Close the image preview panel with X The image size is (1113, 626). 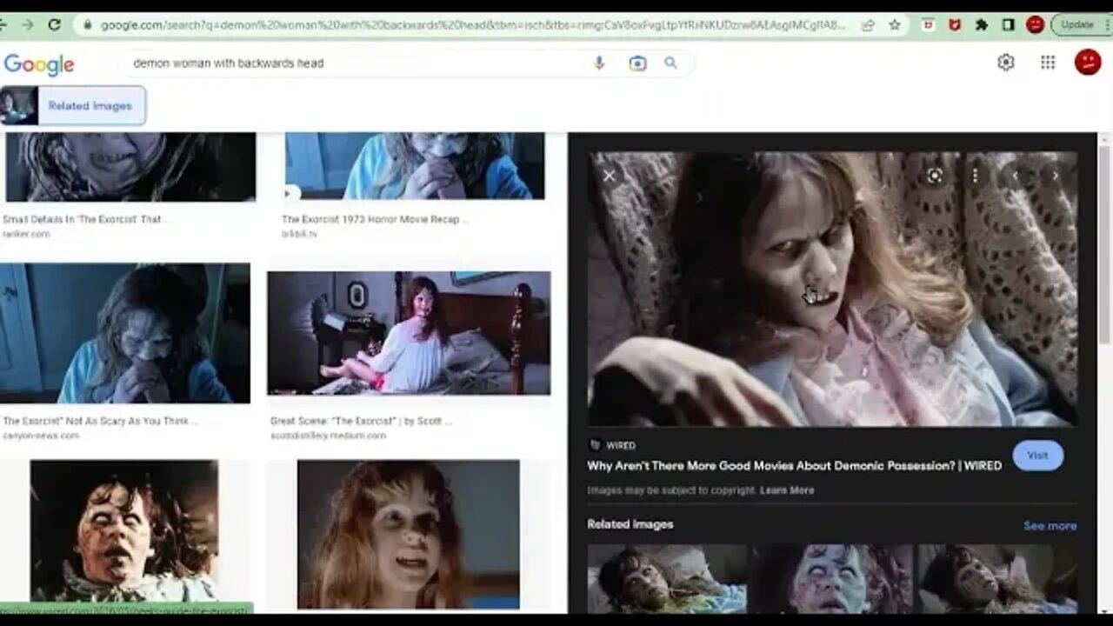610,176
